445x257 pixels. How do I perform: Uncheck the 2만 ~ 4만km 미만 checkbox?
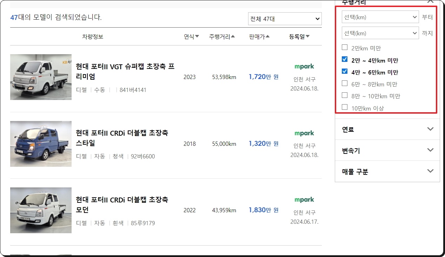pyautogui.click(x=345, y=59)
